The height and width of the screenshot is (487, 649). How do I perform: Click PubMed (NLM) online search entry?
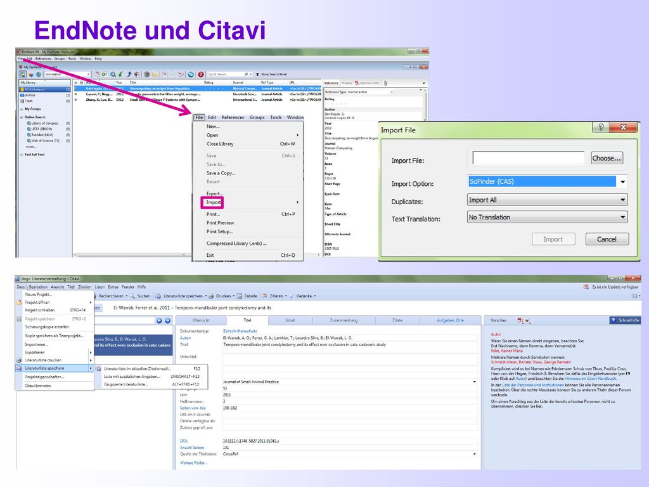[x=42, y=134]
